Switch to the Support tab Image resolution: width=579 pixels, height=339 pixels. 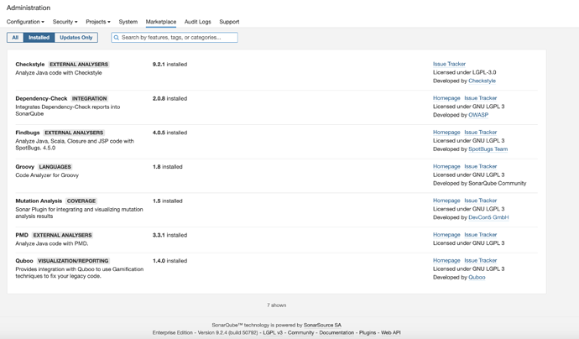click(x=229, y=22)
